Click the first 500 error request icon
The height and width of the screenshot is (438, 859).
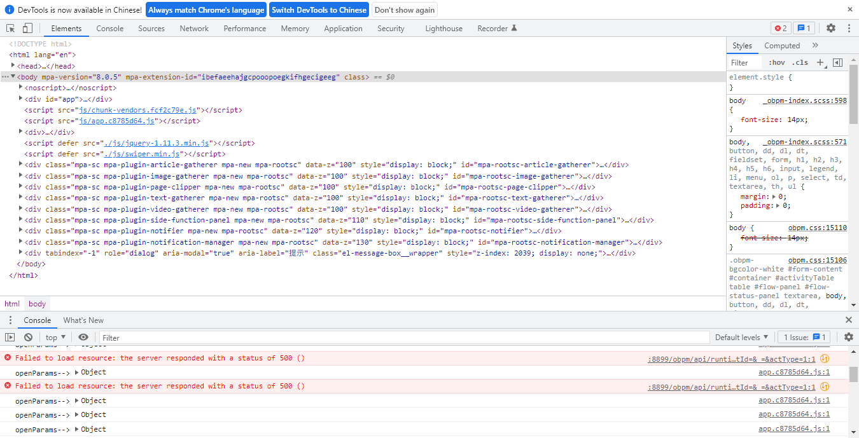[825, 359]
